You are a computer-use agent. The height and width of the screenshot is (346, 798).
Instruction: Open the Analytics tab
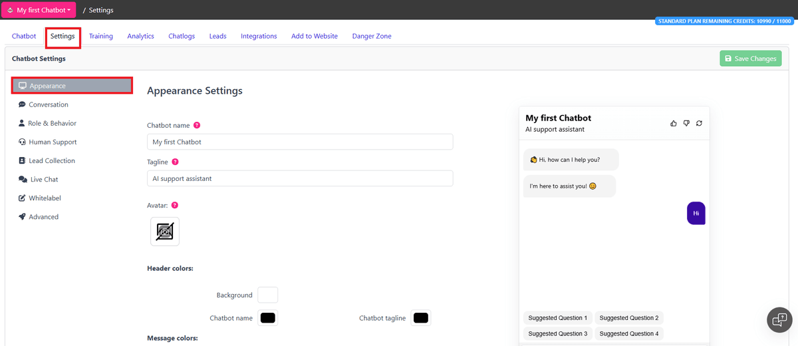[140, 36]
